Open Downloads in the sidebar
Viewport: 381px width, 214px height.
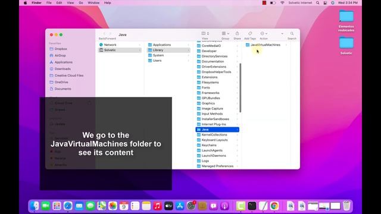coord(63,69)
